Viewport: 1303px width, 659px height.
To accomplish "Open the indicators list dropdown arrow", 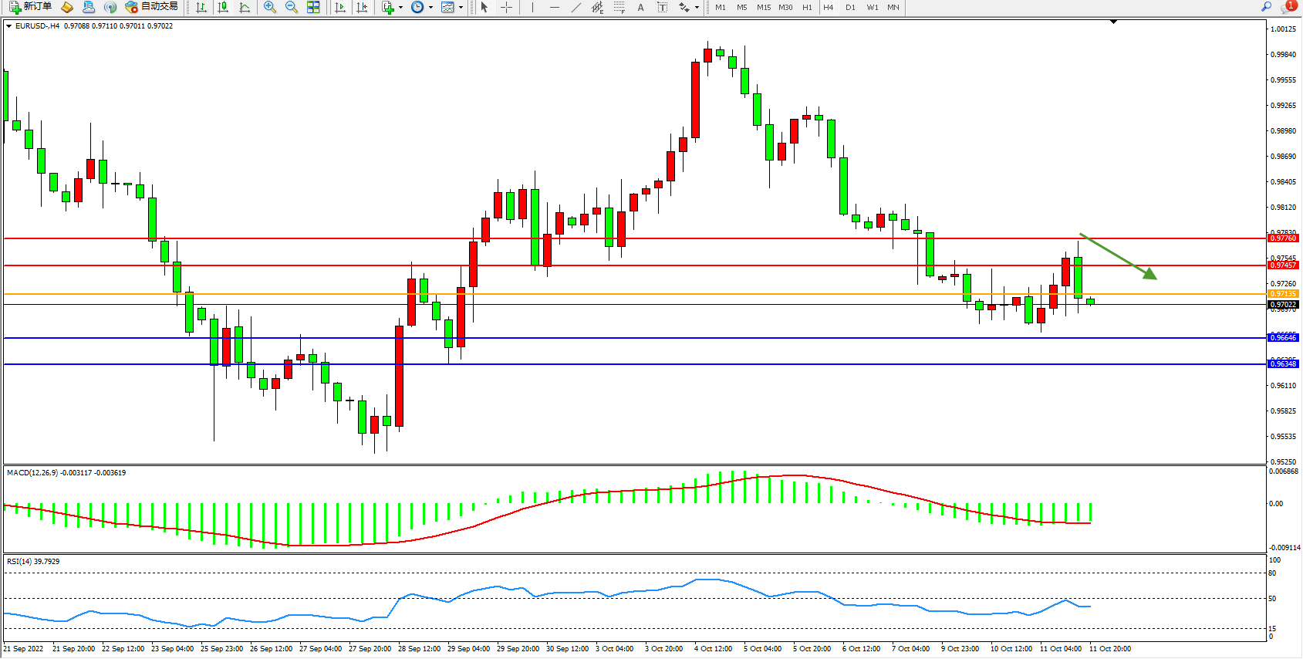I will pos(400,8).
